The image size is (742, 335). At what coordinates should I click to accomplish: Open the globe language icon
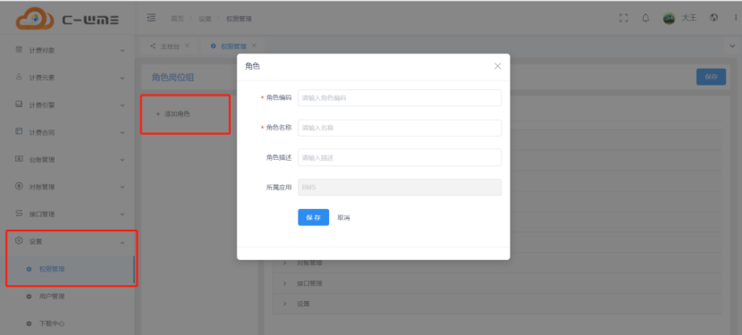click(714, 18)
